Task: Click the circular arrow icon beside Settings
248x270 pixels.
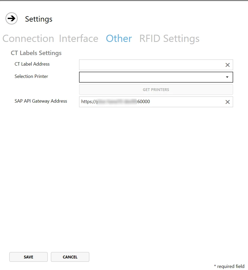Action: click(x=11, y=19)
